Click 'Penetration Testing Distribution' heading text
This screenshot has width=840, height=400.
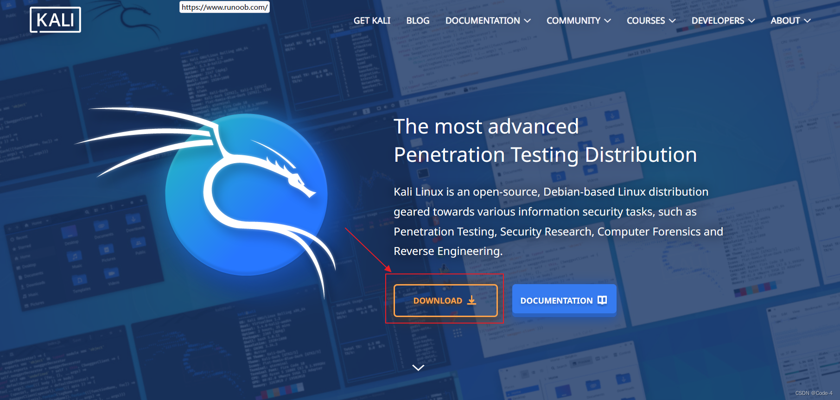click(545, 155)
